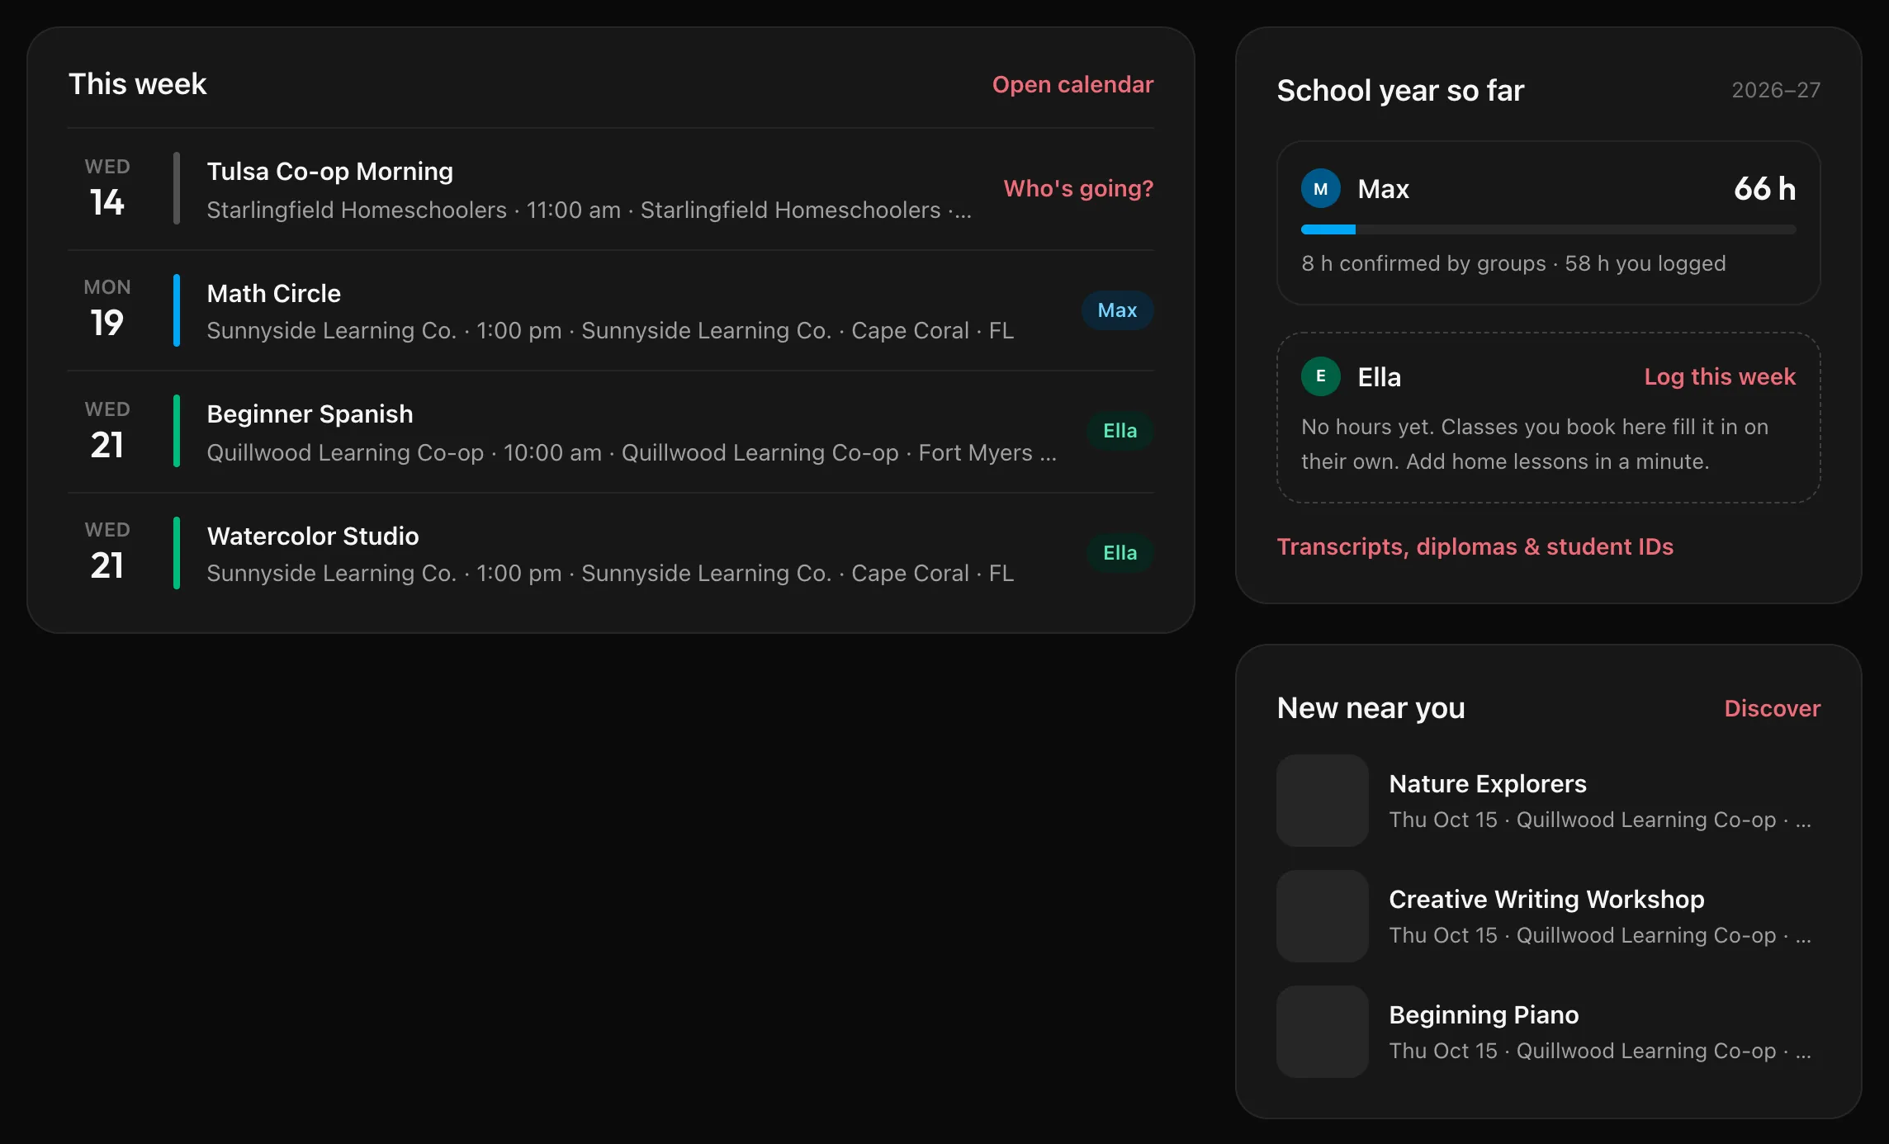
Task: Open Transcripts, diplomas & student IDs
Action: click(1475, 546)
